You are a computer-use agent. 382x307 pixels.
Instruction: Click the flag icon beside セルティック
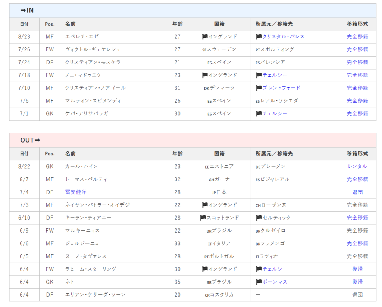(259, 218)
